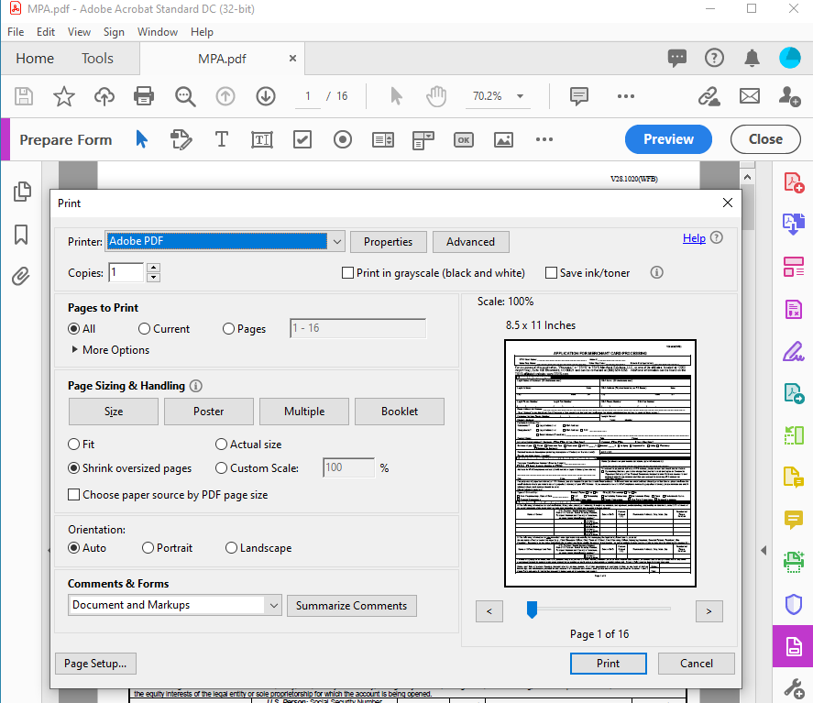Open Advanced print settings
The height and width of the screenshot is (703, 813).
pos(471,242)
